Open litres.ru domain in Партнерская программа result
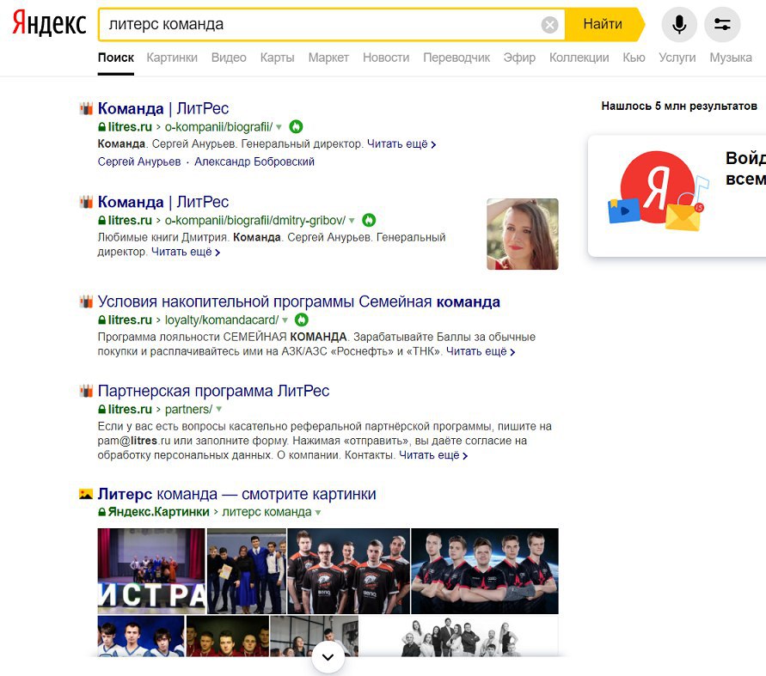The width and height of the screenshot is (766, 676). coord(130,409)
